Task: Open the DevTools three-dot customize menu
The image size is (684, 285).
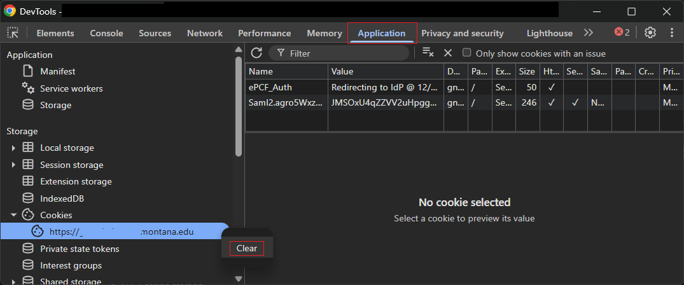Action: (672, 32)
